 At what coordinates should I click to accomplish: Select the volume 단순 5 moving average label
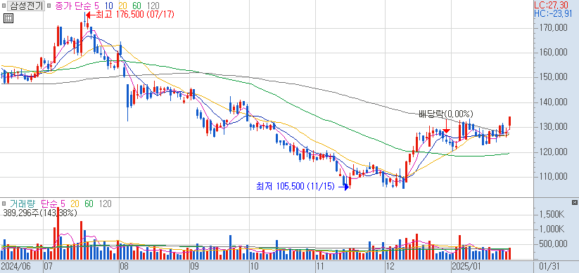point(53,204)
